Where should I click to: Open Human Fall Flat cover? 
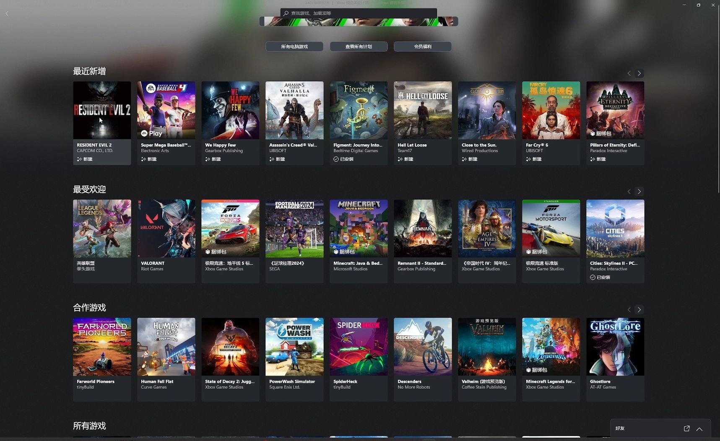click(x=166, y=347)
